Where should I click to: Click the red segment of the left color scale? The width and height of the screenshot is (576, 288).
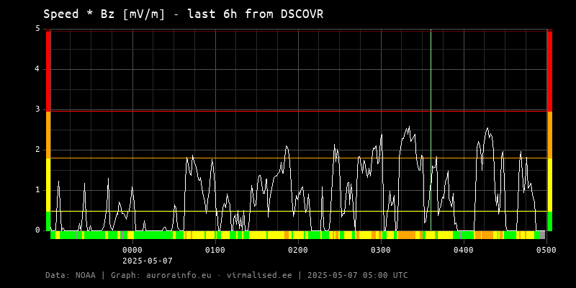click(x=48, y=71)
